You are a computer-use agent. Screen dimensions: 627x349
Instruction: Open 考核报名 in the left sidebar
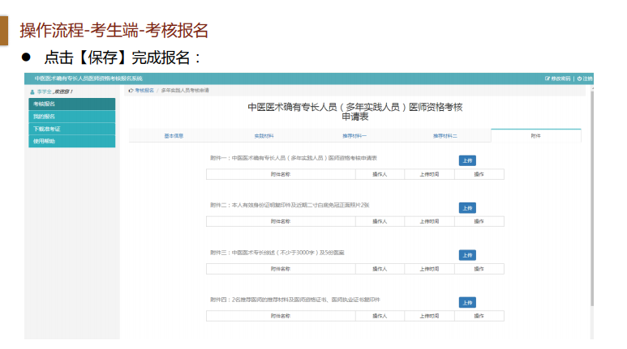click(x=45, y=104)
